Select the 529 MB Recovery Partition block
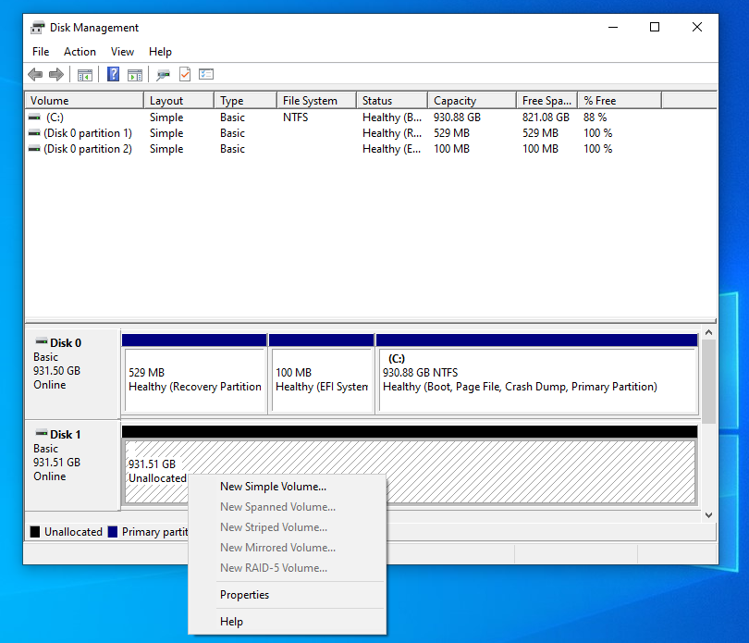Screen dimensions: 749x643 (194, 374)
